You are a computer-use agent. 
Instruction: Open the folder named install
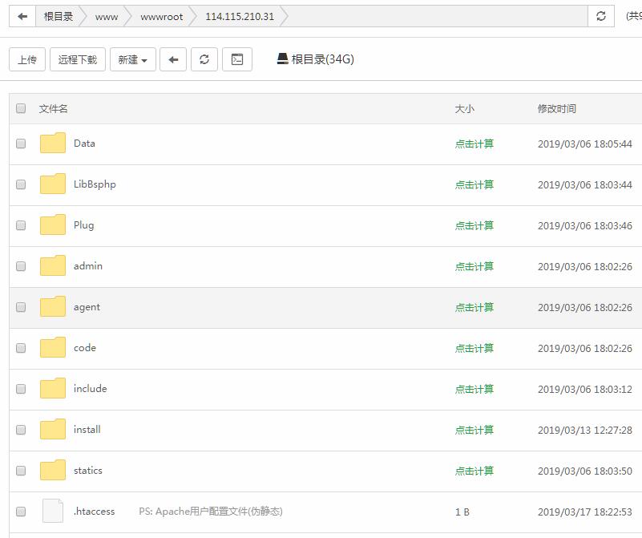tap(87, 430)
